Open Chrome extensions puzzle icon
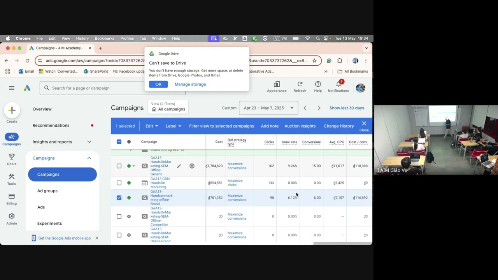 pyautogui.click(x=340, y=61)
